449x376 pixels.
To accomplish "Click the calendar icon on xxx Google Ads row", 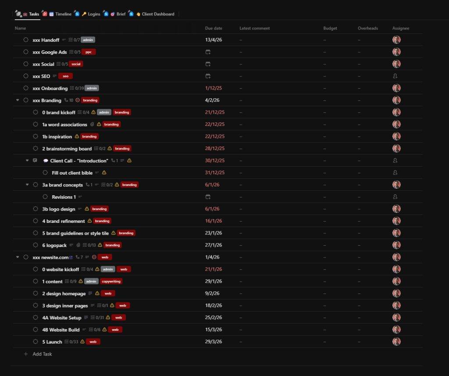I will pos(208,52).
